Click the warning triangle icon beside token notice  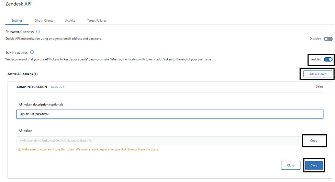pyautogui.click(x=19, y=149)
